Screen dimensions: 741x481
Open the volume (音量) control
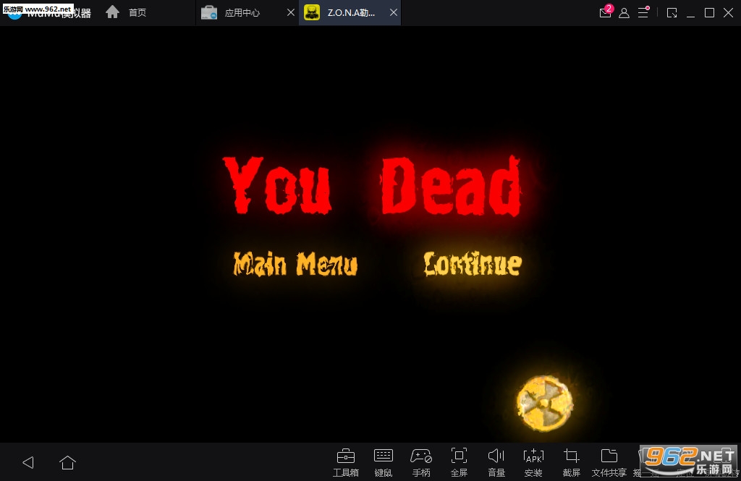click(496, 462)
